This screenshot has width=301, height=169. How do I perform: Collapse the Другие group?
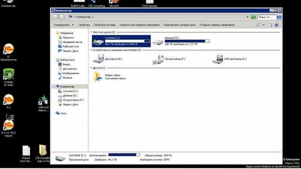point(91,68)
